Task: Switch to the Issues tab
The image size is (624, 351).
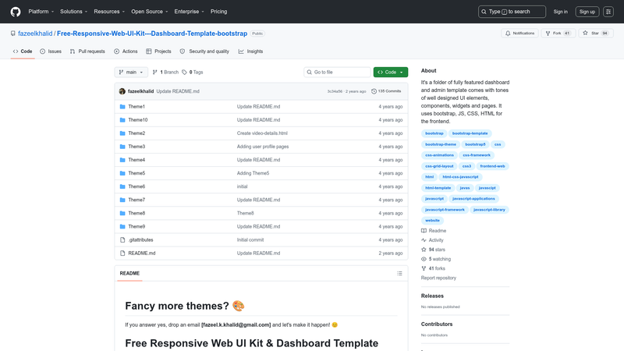Action: (x=51, y=51)
